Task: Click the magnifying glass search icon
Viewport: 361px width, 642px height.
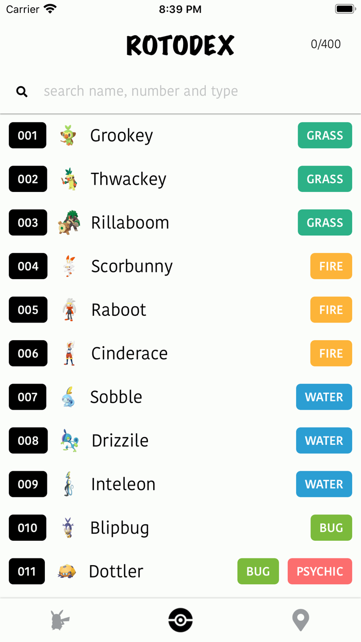Action: [x=22, y=91]
